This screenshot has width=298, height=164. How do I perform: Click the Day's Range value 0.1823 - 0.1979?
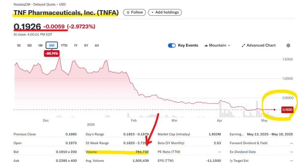point(136,134)
